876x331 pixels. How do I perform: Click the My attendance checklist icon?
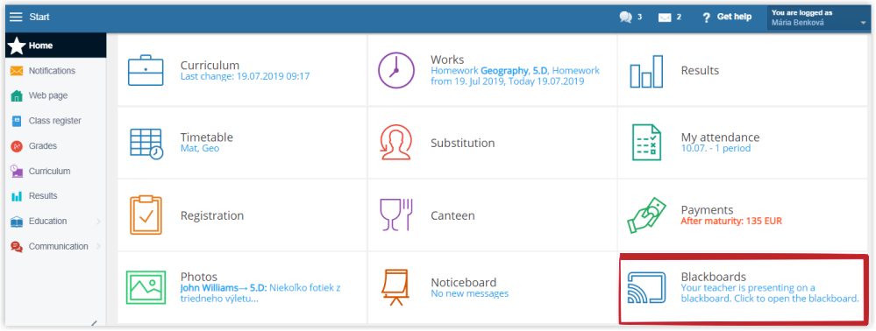(646, 143)
